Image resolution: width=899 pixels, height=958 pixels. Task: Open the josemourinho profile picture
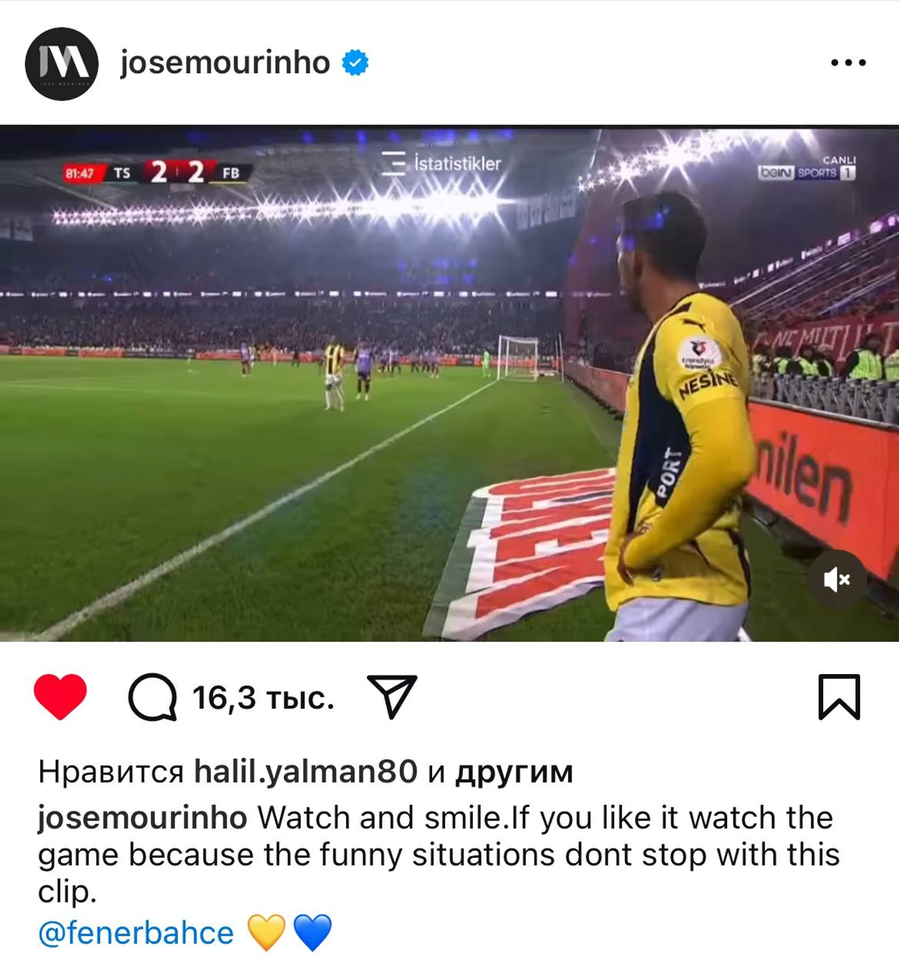click(62, 63)
